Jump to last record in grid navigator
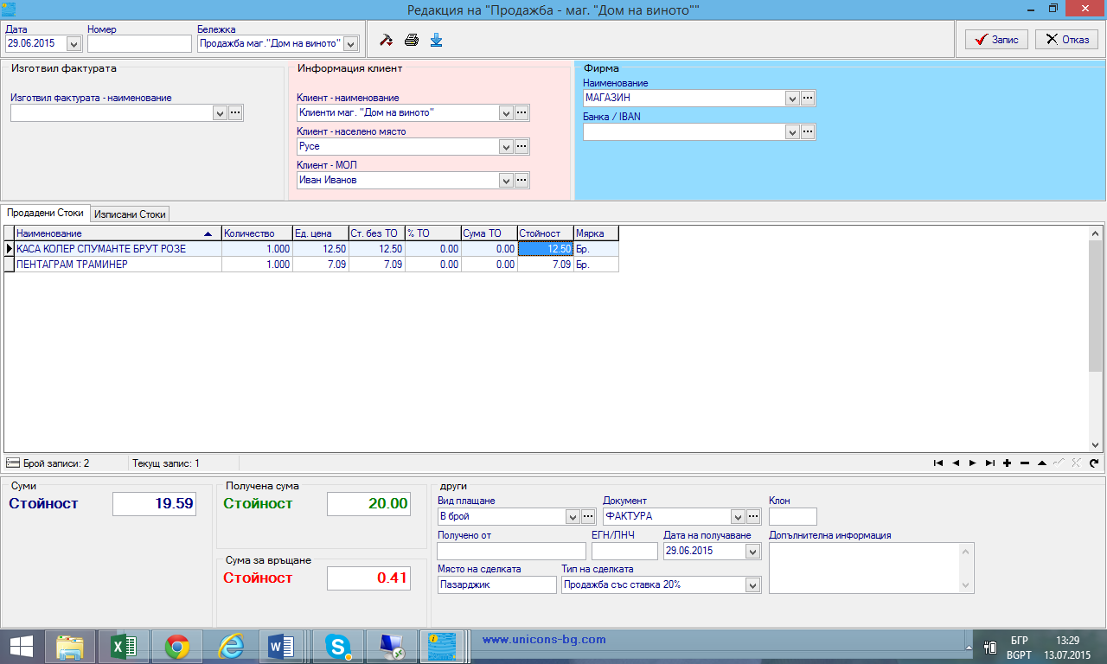Image resolution: width=1107 pixels, height=664 pixels. click(x=990, y=463)
